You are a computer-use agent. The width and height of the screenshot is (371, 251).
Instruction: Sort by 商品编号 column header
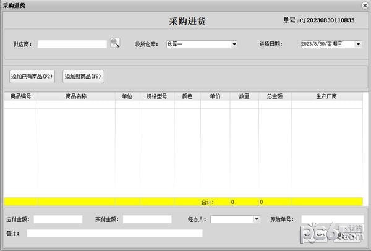[x=21, y=96]
